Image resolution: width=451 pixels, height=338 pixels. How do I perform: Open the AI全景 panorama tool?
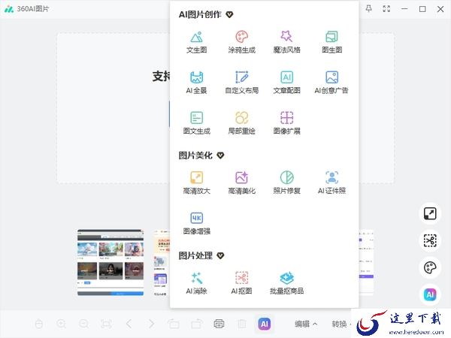point(197,83)
